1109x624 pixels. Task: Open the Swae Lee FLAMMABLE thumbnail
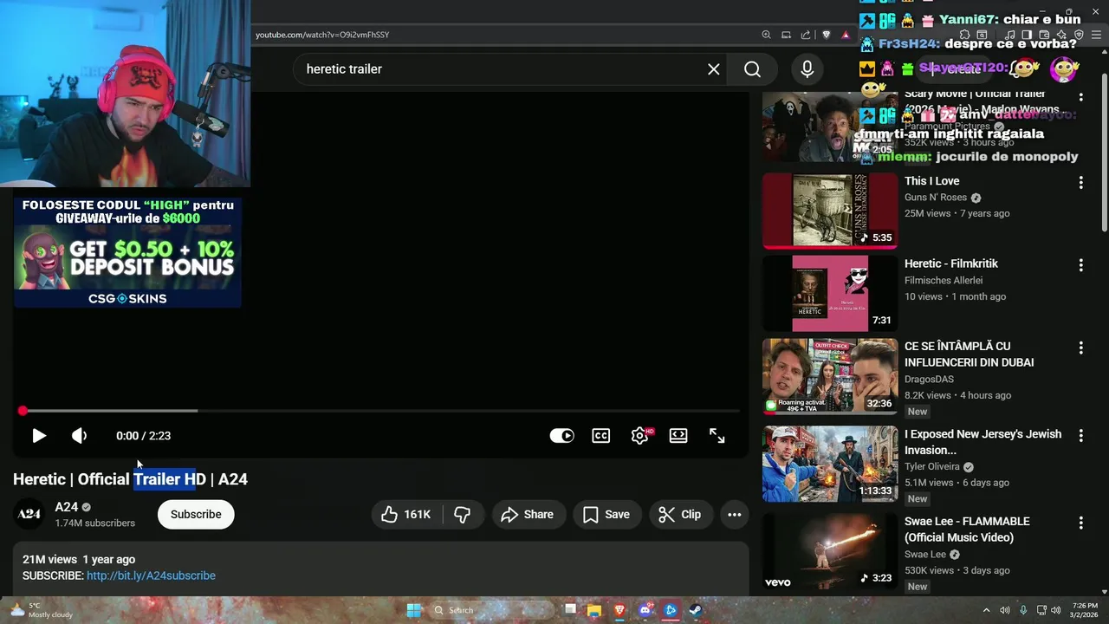point(830,552)
